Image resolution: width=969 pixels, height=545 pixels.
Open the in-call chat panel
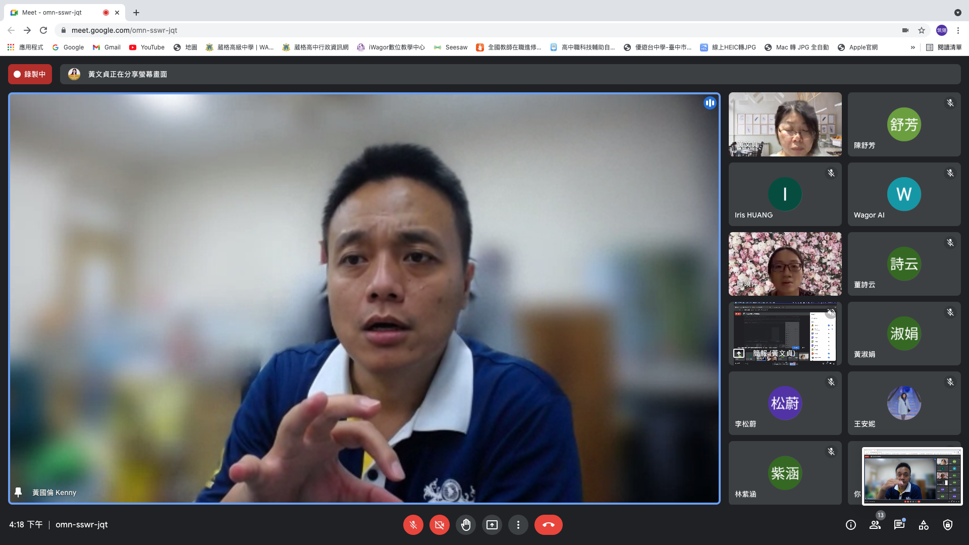pos(899,525)
